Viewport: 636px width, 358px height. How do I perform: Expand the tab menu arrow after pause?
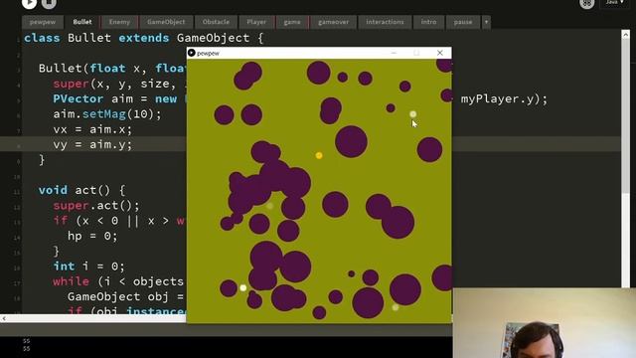click(x=486, y=22)
